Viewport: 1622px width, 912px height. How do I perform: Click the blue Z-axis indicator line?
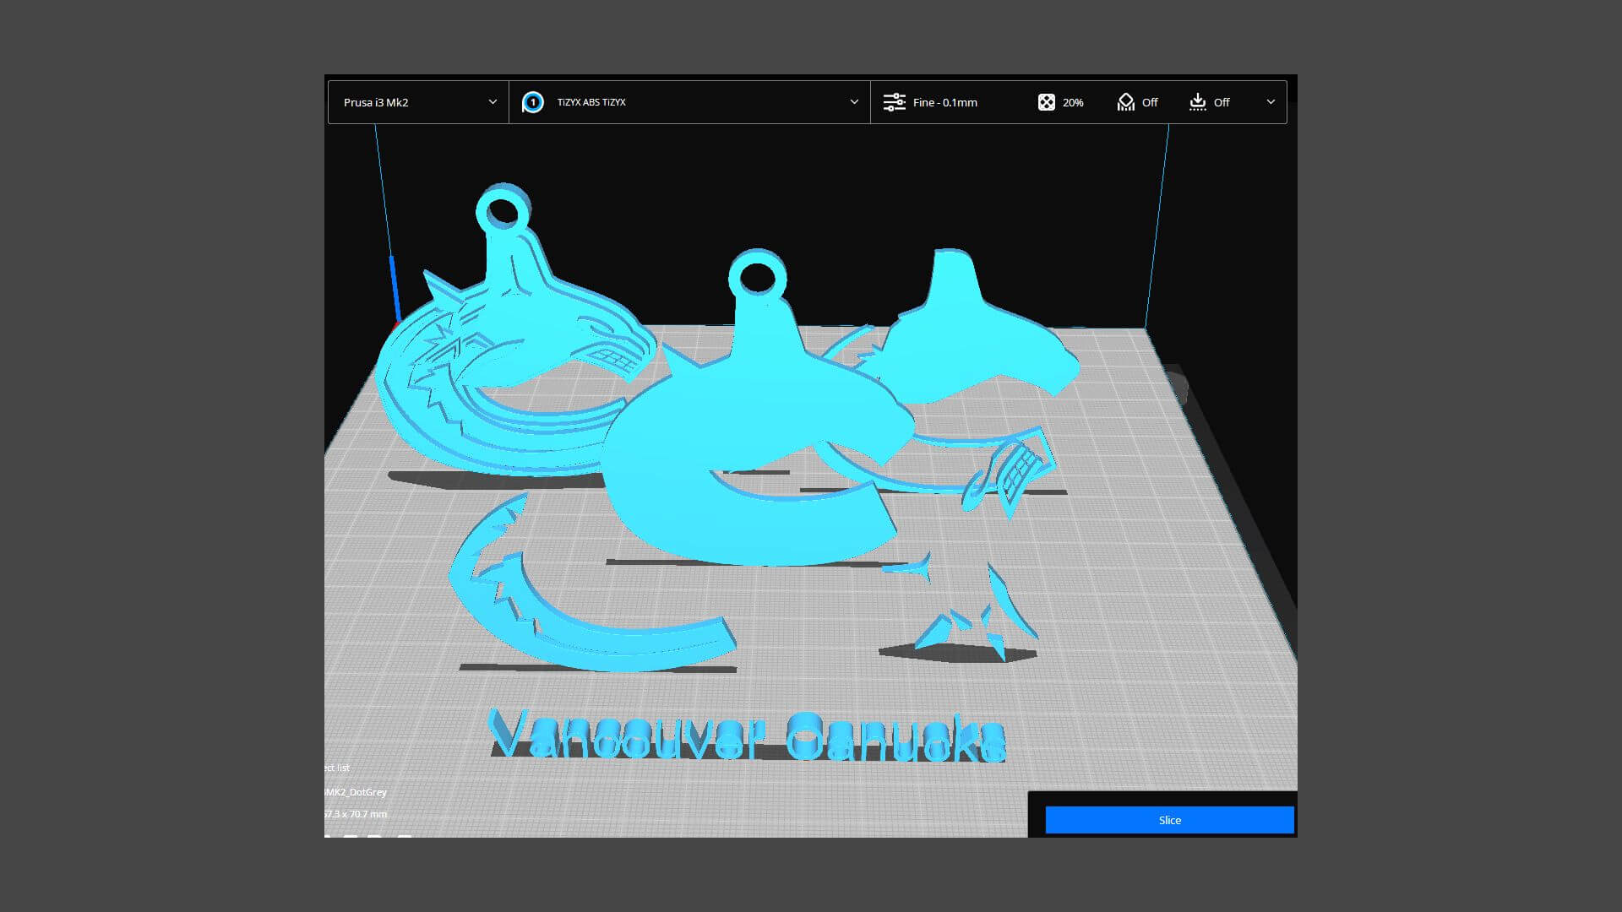[x=393, y=287]
